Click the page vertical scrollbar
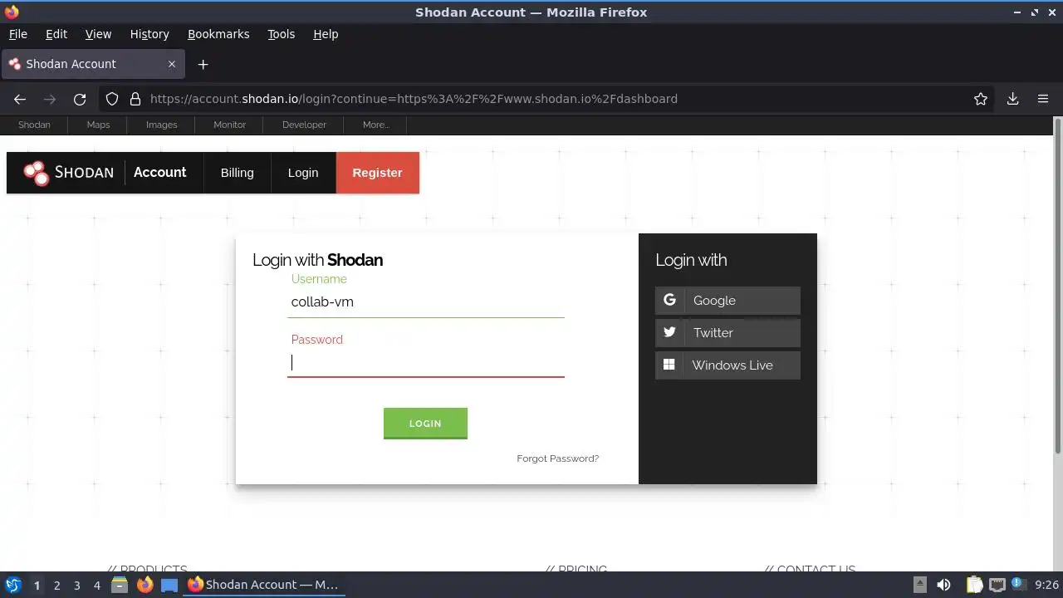The width and height of the screenshot is (1063, 598). click(1058, 287)
